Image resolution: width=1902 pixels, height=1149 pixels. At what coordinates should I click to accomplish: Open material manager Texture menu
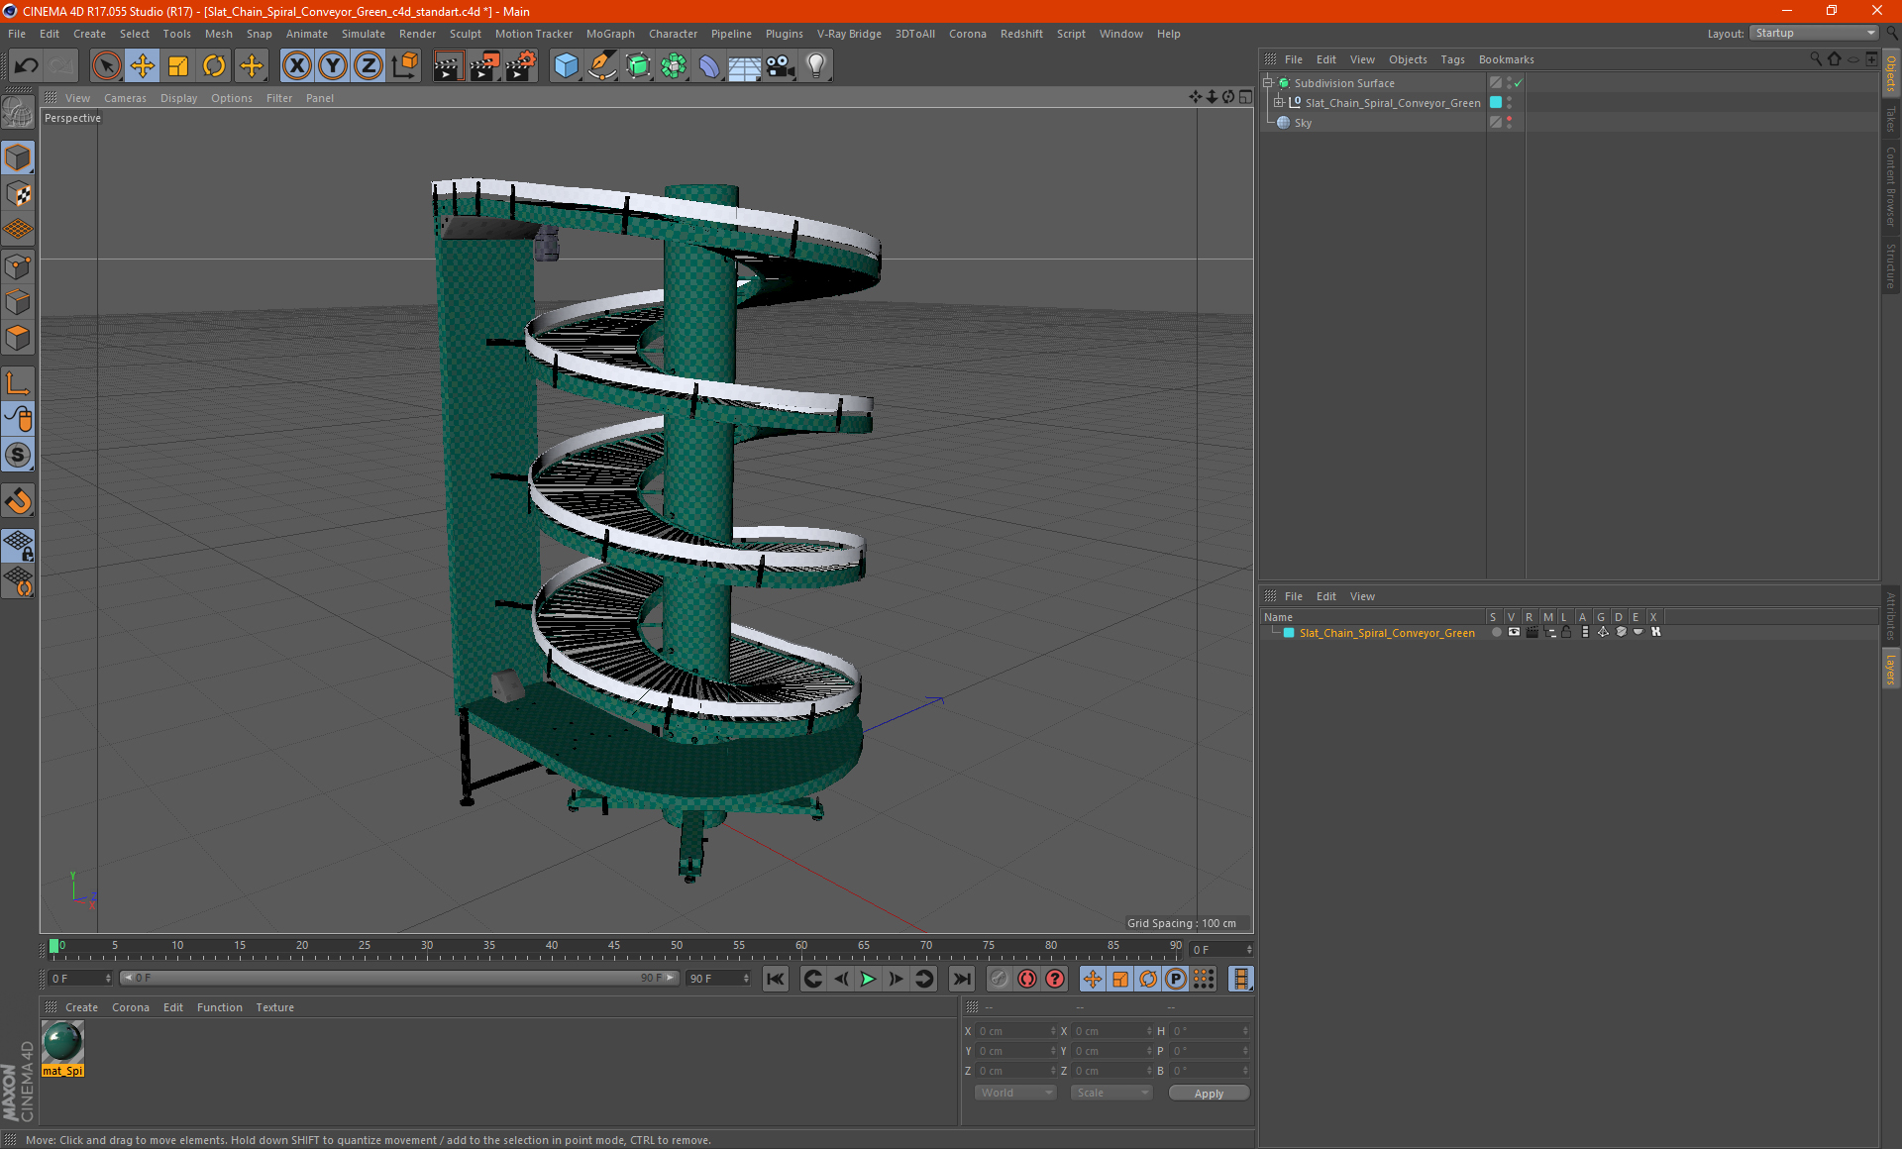(x=274, y=1007)
